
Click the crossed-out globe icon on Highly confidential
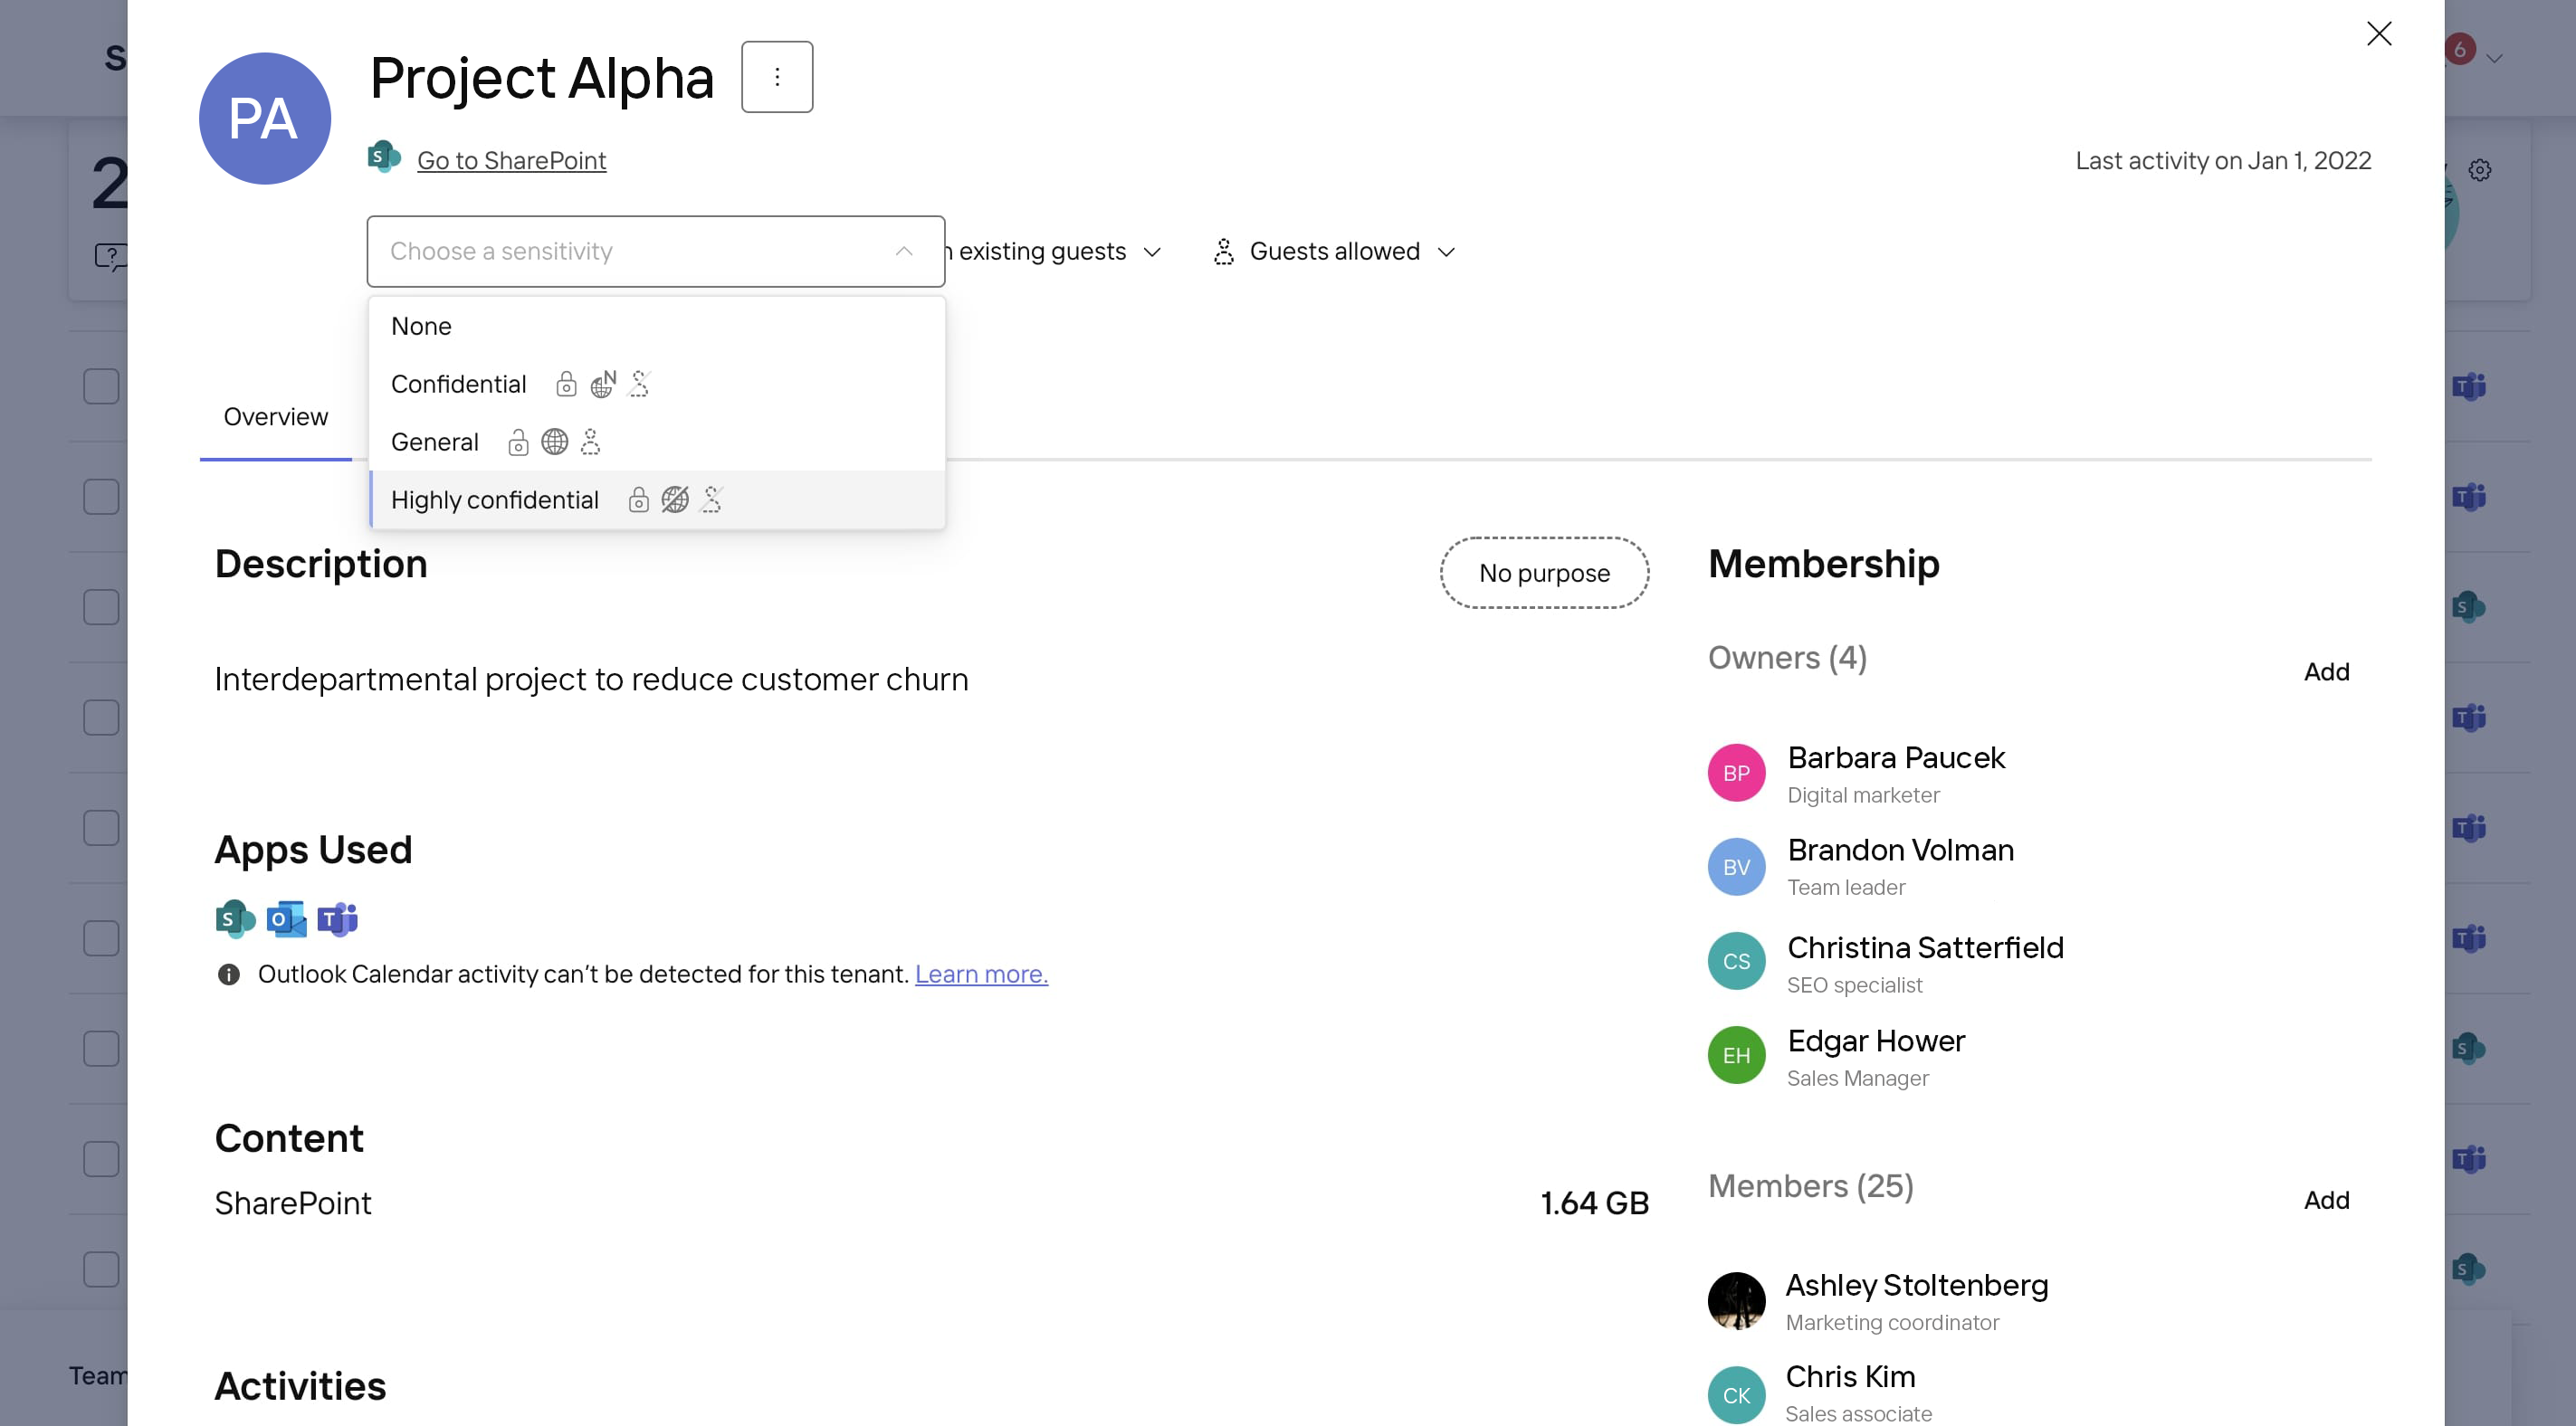tap(675, 500)
